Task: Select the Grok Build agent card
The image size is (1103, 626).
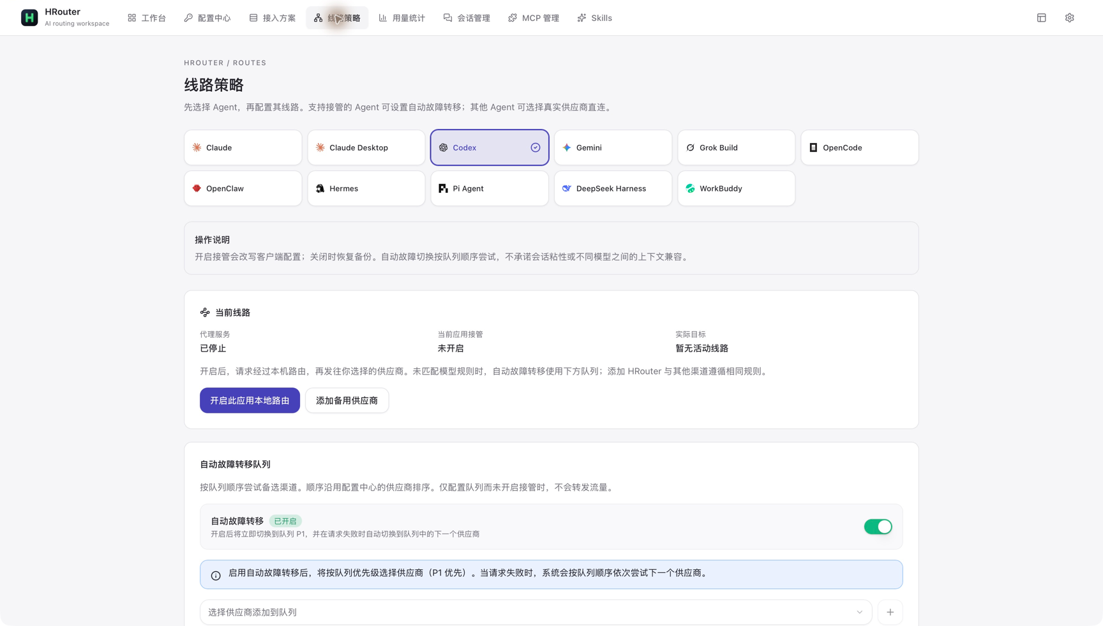Action: click(737, 147)
